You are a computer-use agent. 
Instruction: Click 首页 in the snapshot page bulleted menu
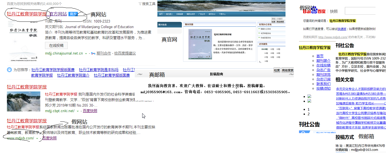tap(320, 56)
